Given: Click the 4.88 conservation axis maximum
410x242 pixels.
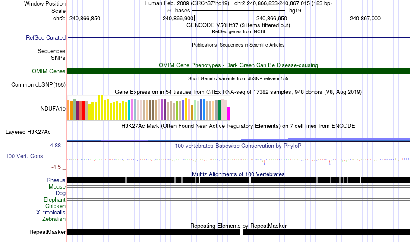Looking at the screenshot, I should (55, 146).
